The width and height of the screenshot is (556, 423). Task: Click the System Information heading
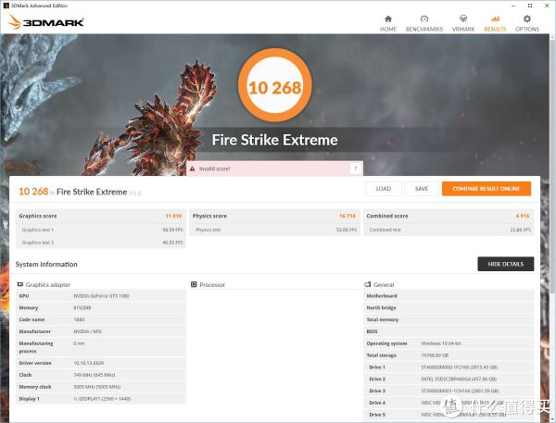46,265
